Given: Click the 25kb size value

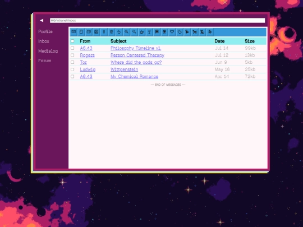Looking at the screenshot, I should [x=250, y=70].
